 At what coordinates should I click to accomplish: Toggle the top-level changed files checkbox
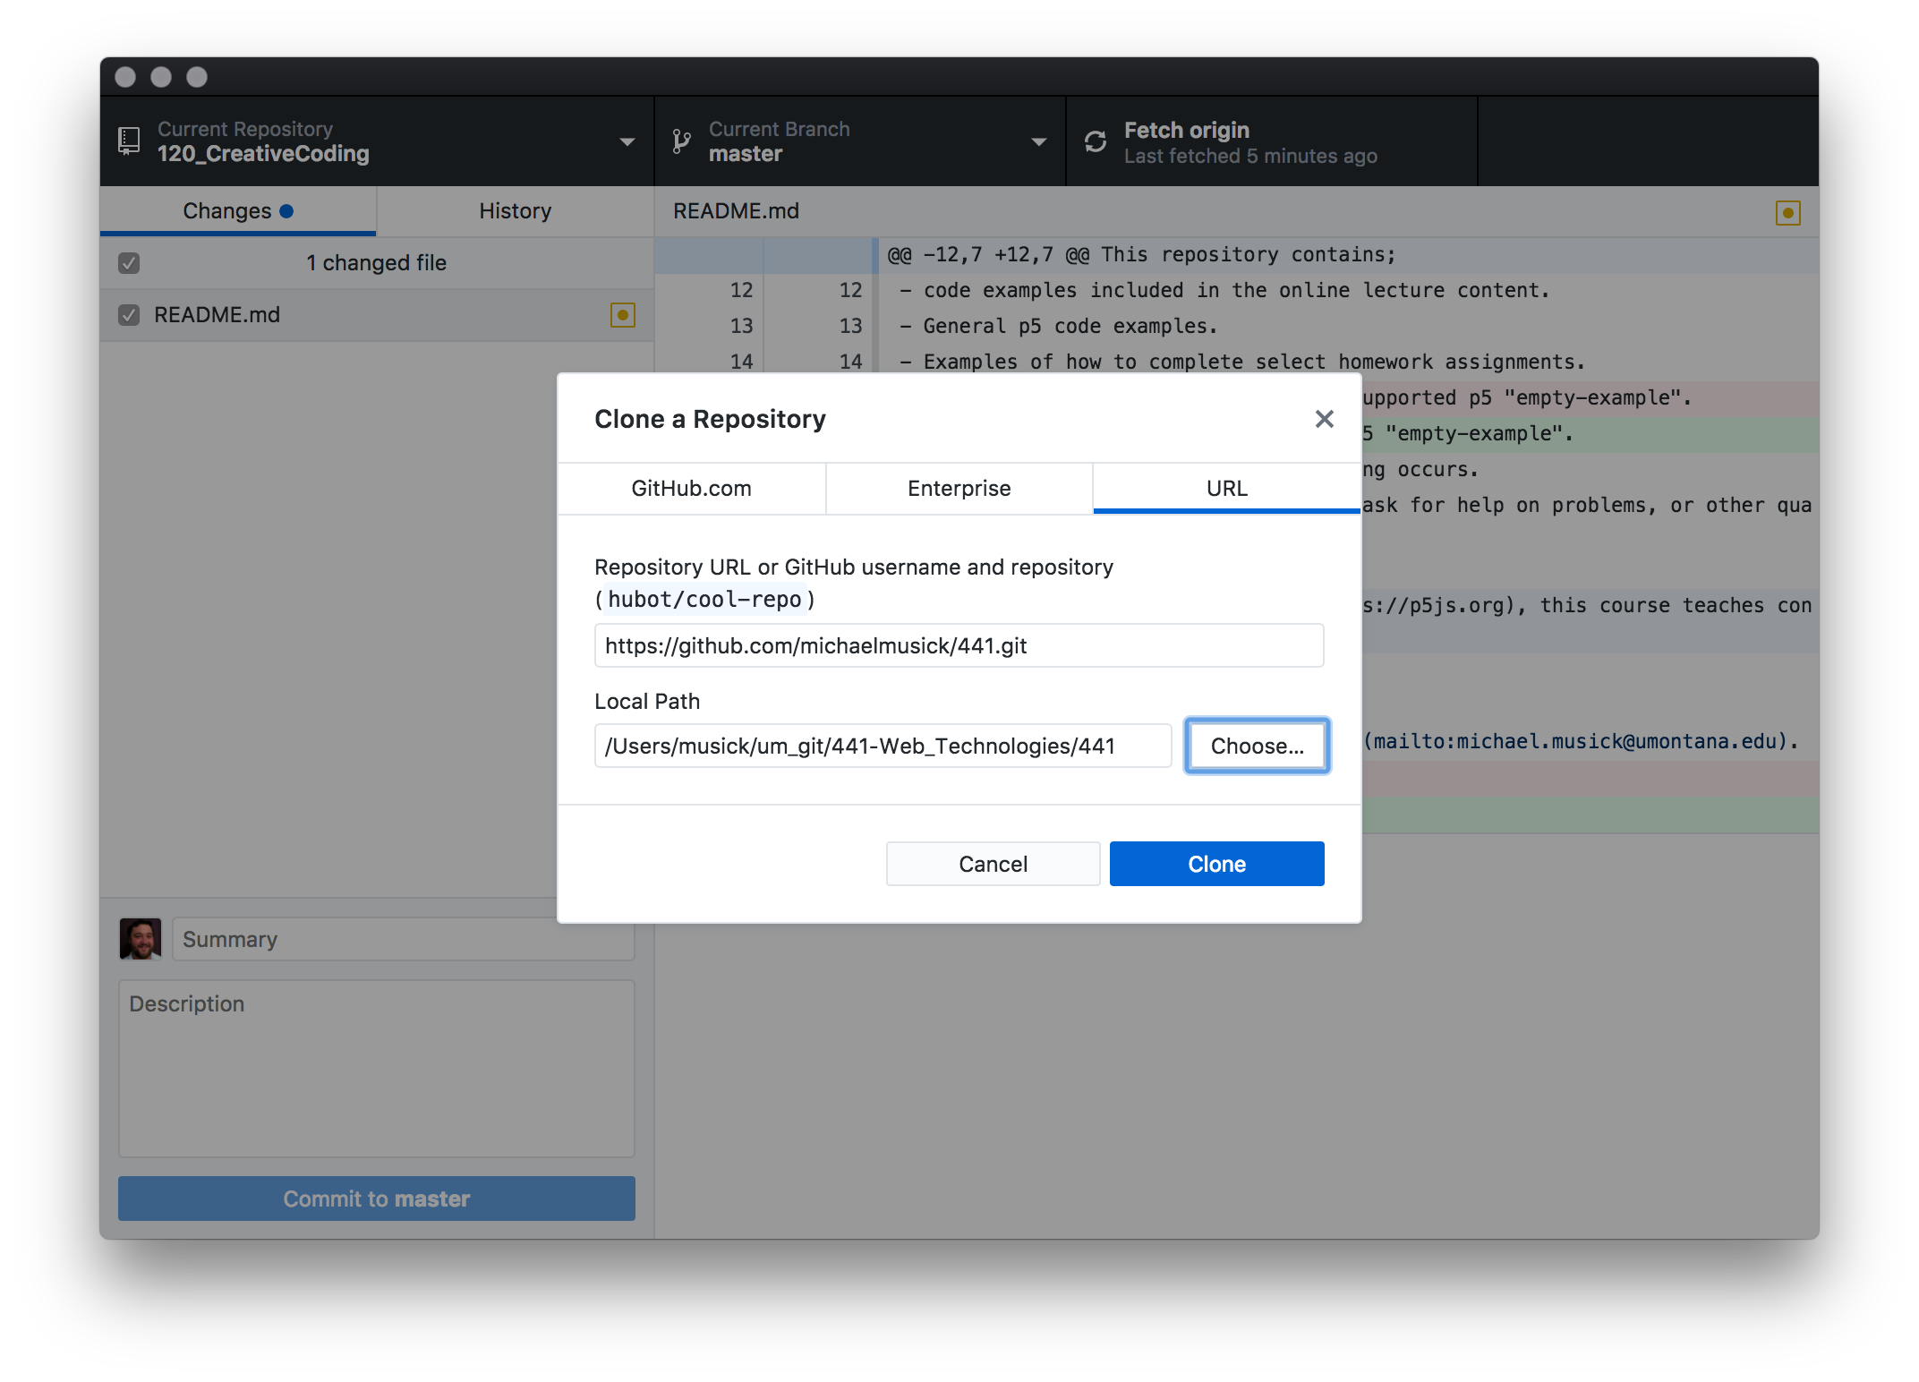pyautogui.click(x=131, y=262)
